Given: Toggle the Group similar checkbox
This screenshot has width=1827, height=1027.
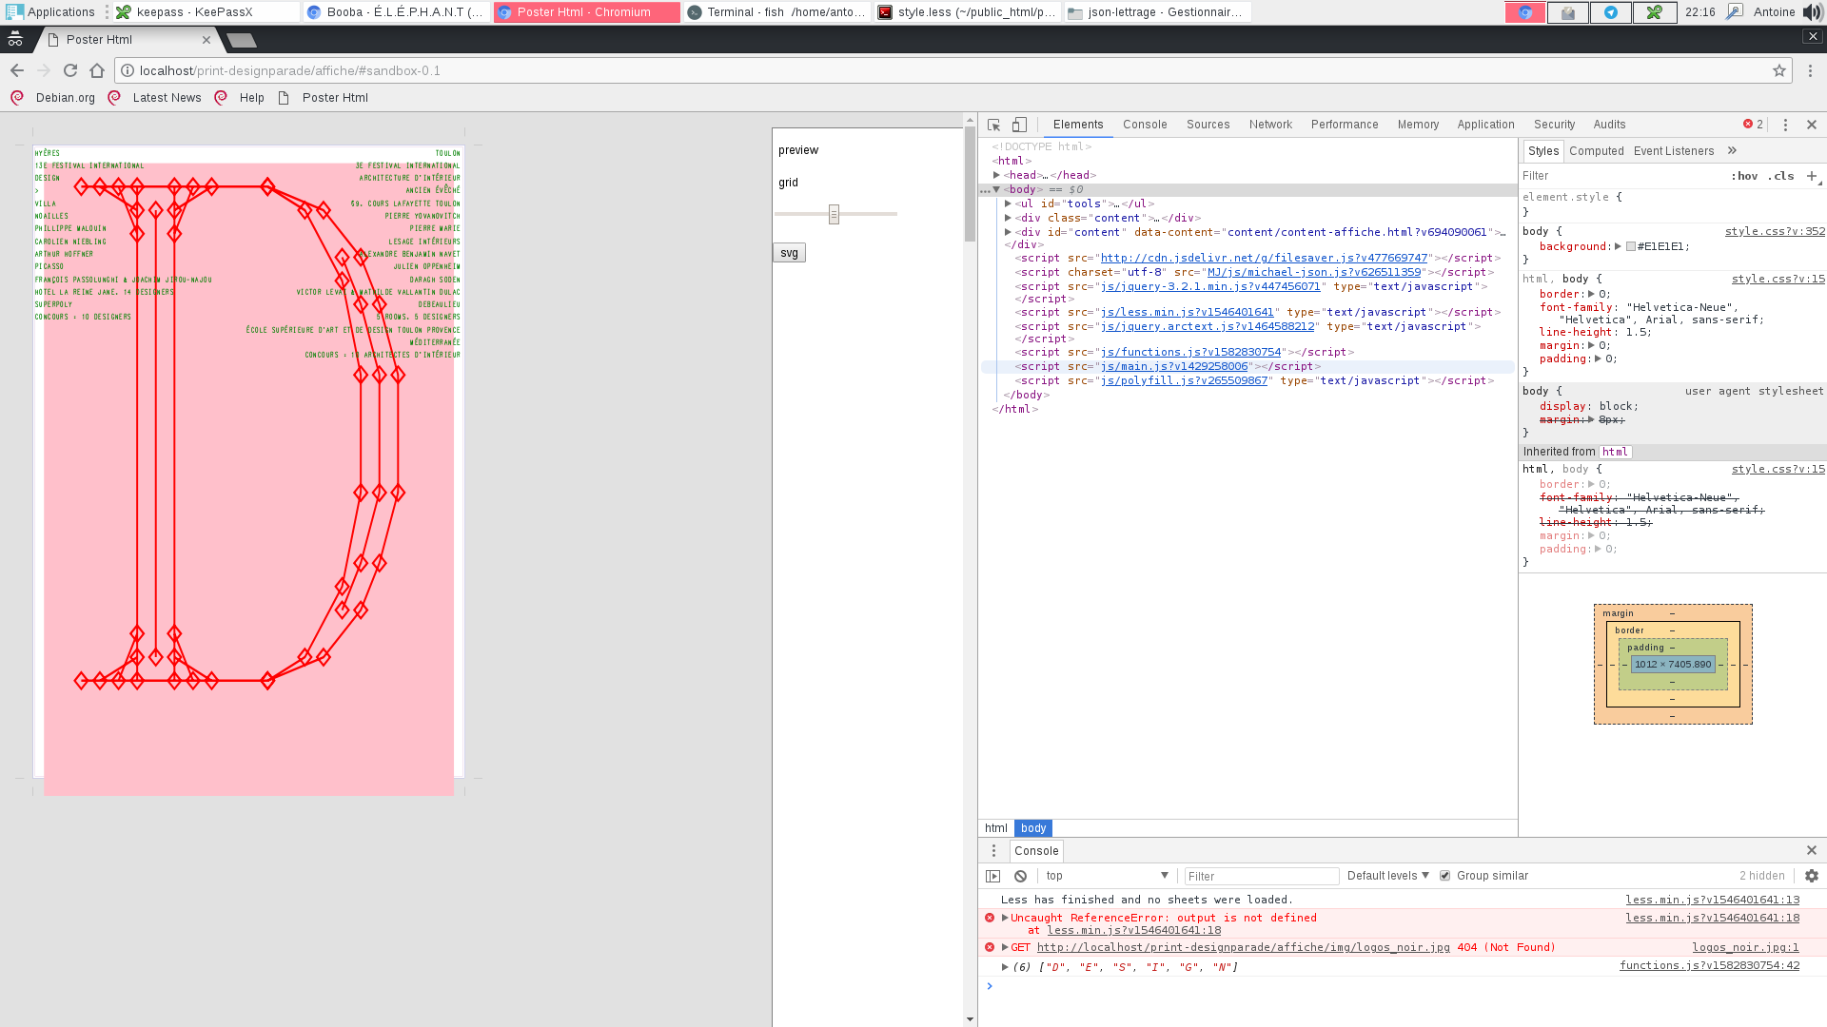Looking at the screenshot, I should tap(1444, 876).
